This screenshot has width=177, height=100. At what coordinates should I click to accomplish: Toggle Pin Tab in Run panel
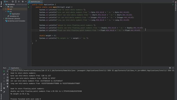[4, 92]
